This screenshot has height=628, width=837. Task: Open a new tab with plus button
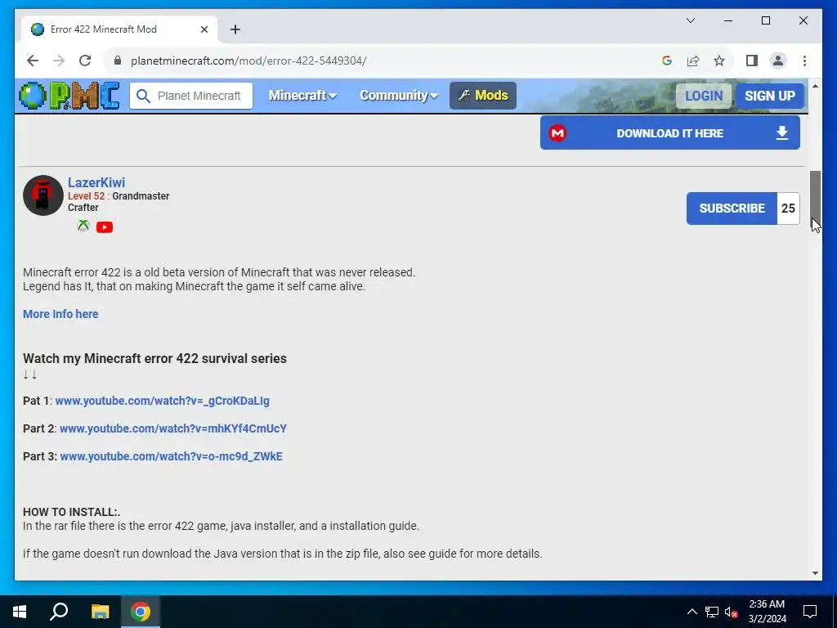tap(235, 29)
